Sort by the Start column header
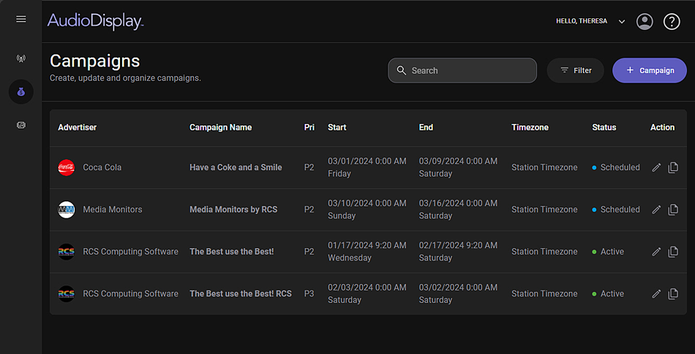The width and height of the screenshot is (695, 354). tap(337, 127)
